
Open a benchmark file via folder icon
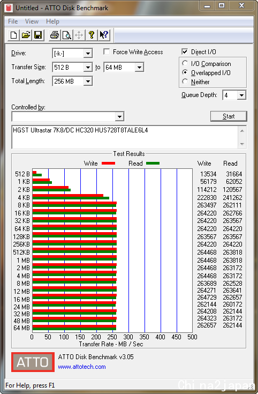click(x=26, y=35)
